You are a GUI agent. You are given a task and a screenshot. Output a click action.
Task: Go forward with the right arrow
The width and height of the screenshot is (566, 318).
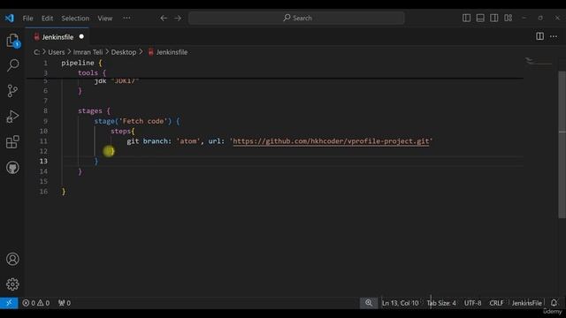click(x=178, y=18)
